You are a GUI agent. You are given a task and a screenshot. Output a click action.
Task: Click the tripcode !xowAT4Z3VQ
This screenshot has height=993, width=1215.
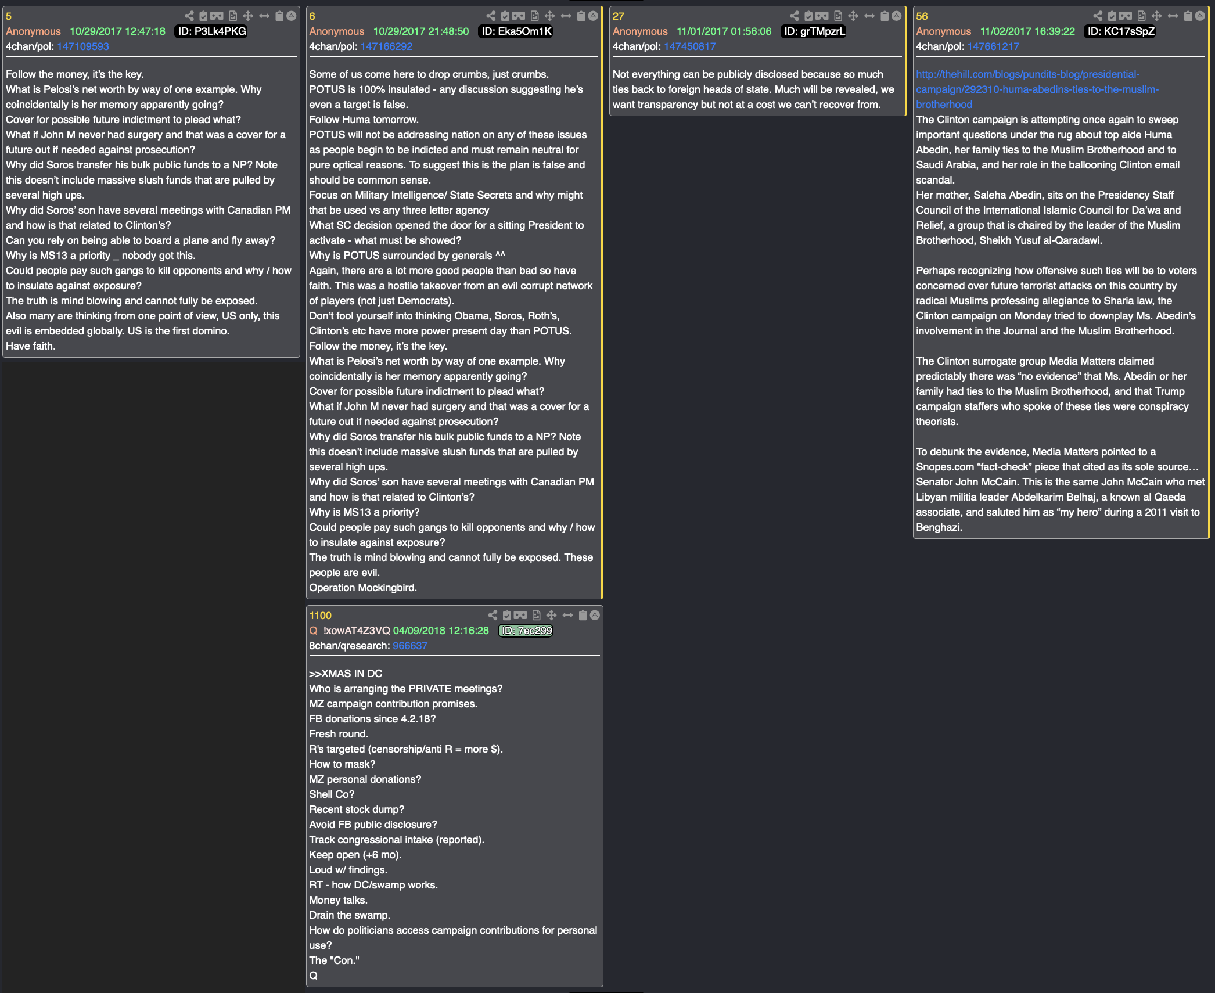[x=357, y=631]
